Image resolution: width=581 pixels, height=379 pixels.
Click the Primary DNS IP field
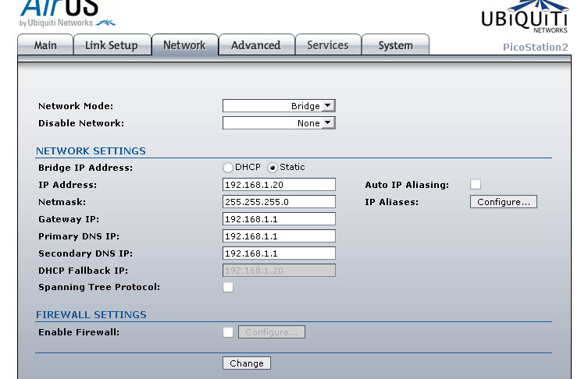(279, 236)
